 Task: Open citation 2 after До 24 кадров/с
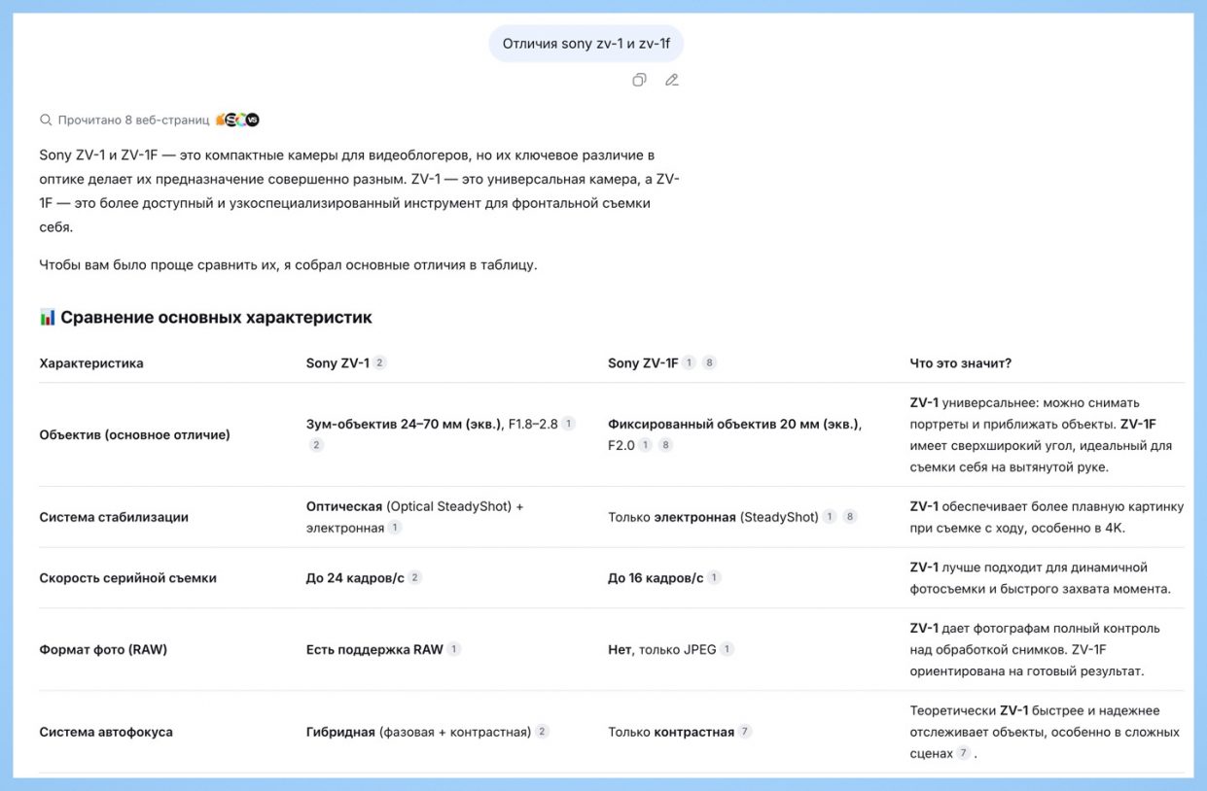[x=414, y=577]
